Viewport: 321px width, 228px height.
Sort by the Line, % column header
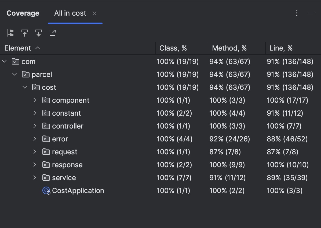coord(281,48)
